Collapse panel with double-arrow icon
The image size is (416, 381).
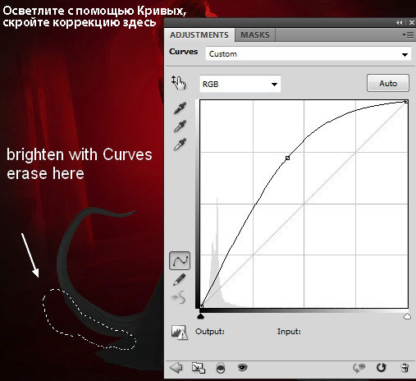(400, 23)
